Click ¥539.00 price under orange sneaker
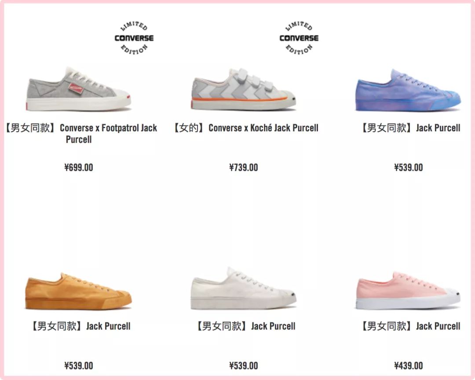 78,366
